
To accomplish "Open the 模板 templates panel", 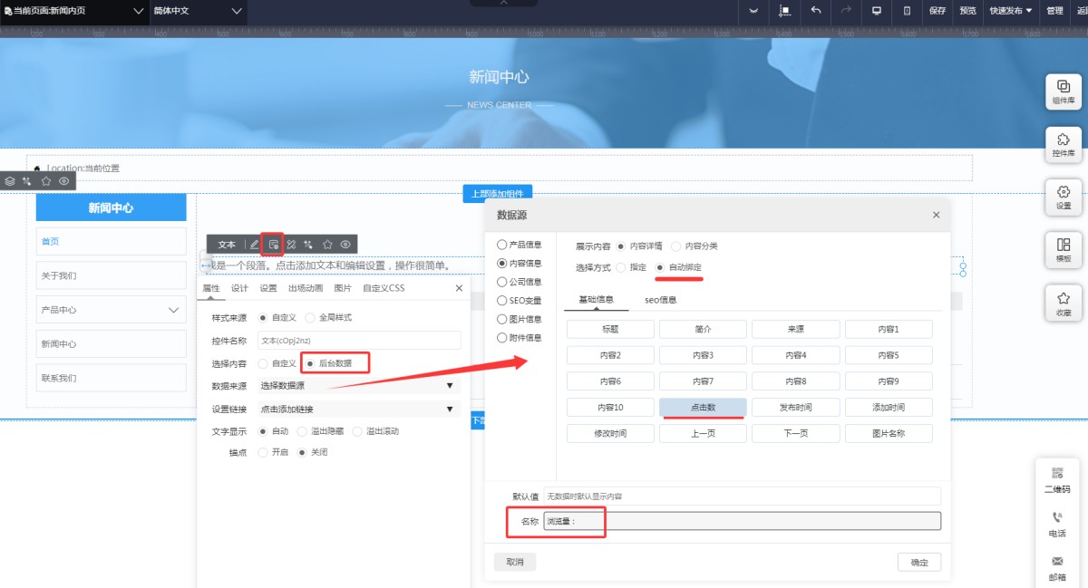I will (1063, 250).
